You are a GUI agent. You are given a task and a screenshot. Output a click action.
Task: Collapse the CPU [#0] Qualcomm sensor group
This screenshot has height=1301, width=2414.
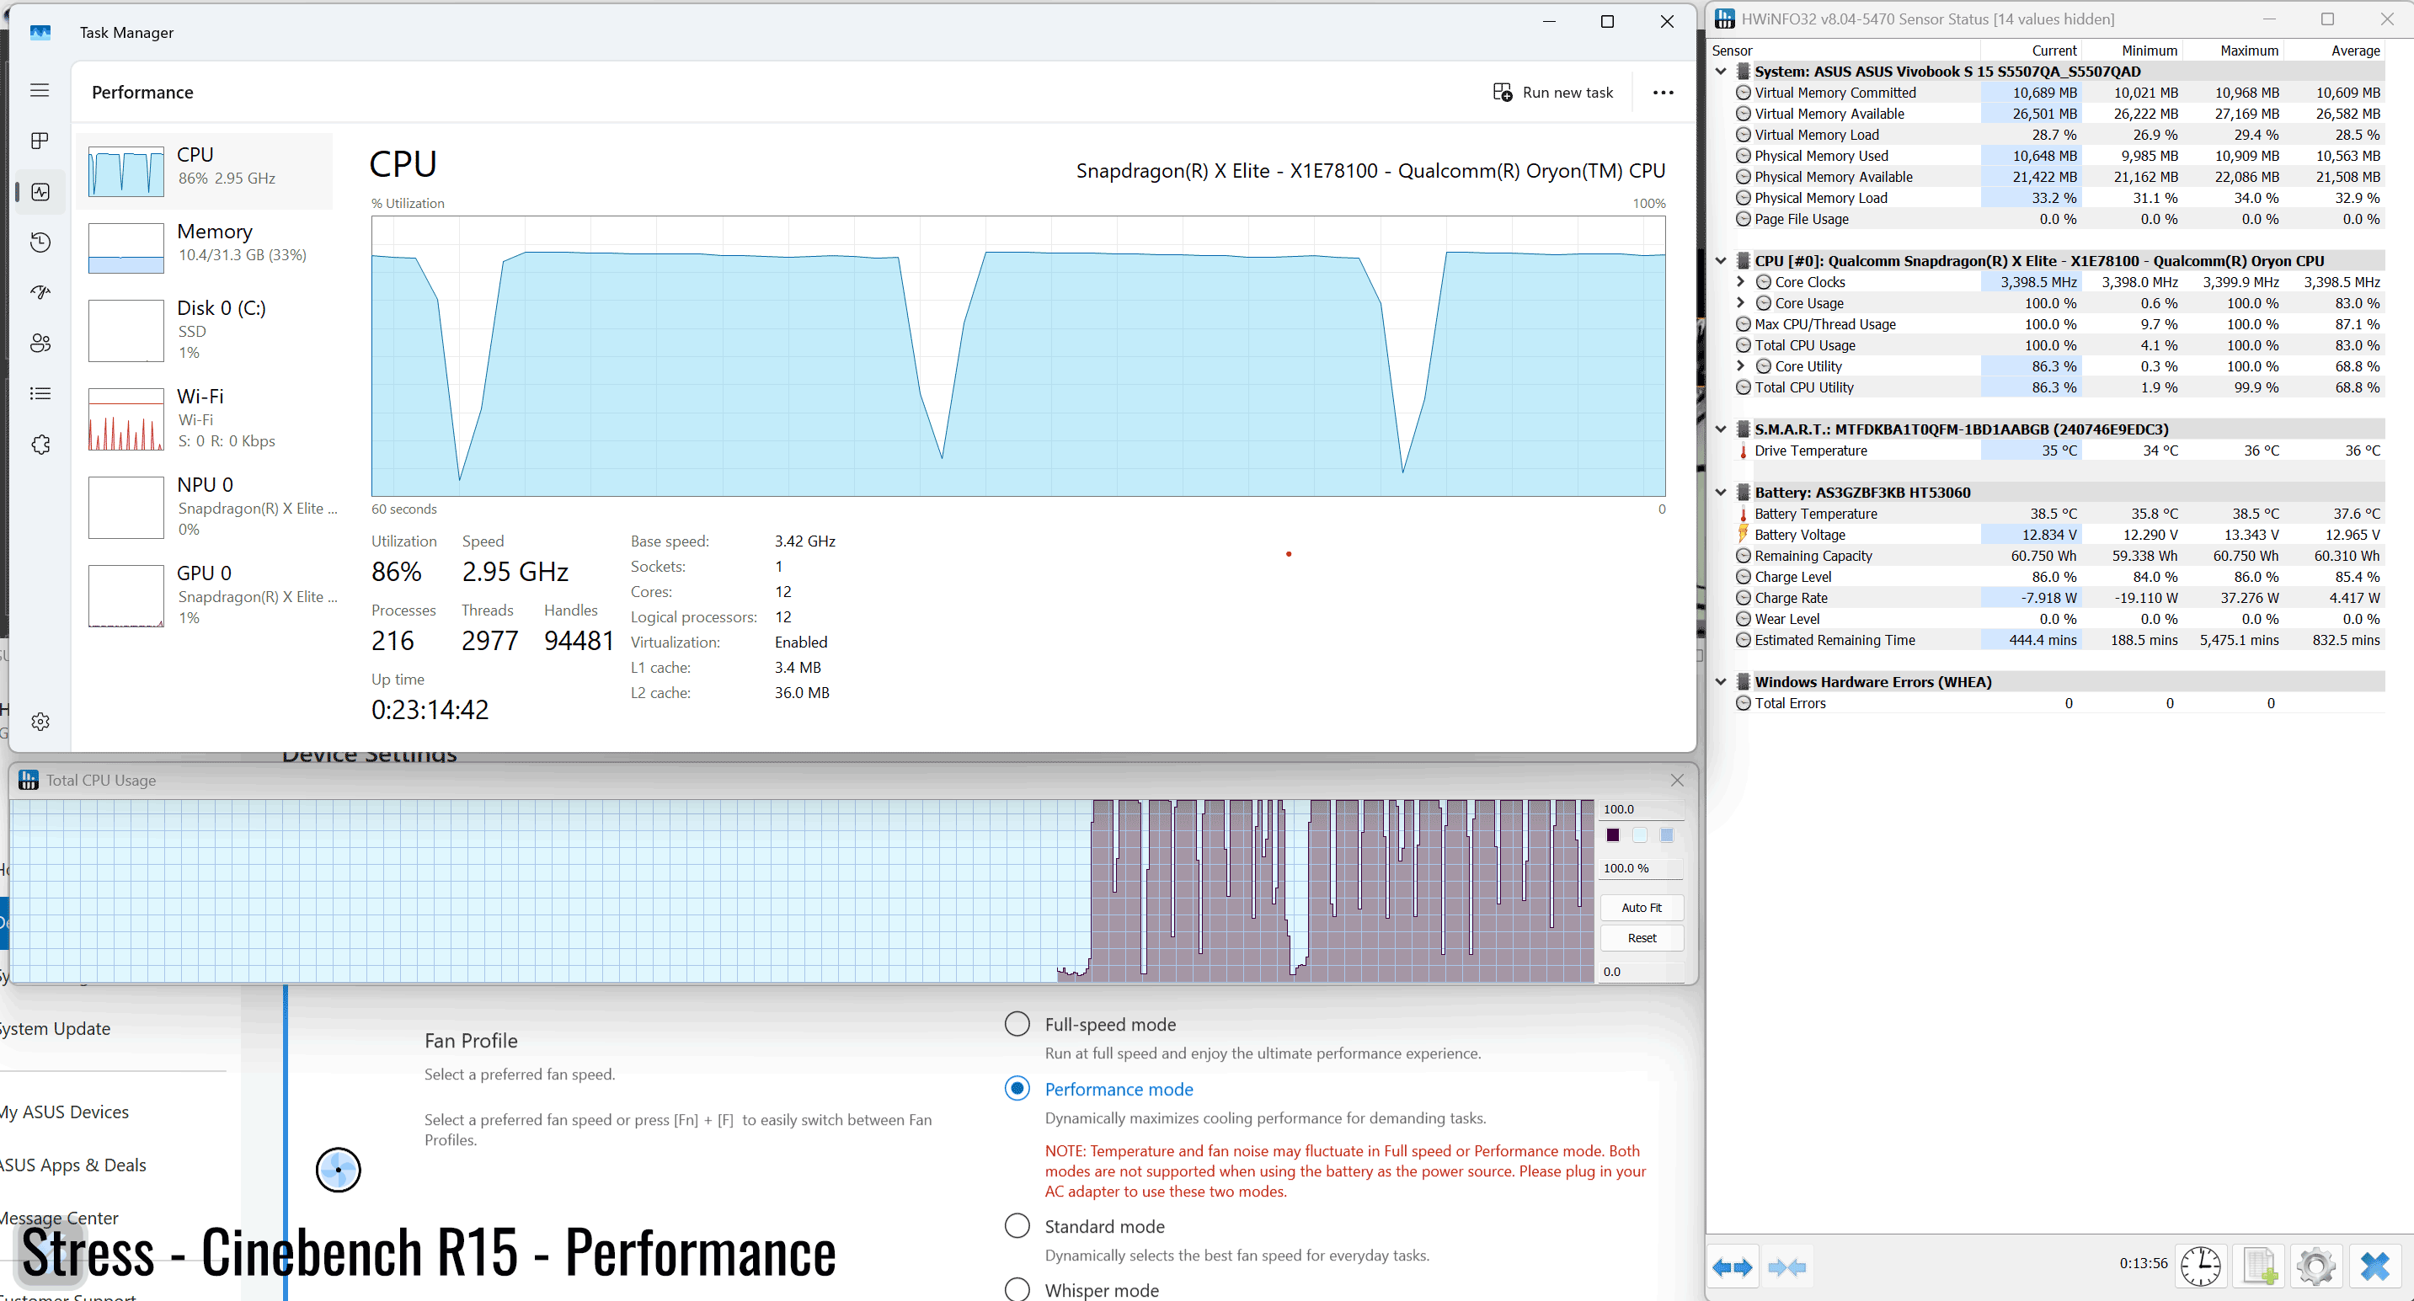point(1721,261)
